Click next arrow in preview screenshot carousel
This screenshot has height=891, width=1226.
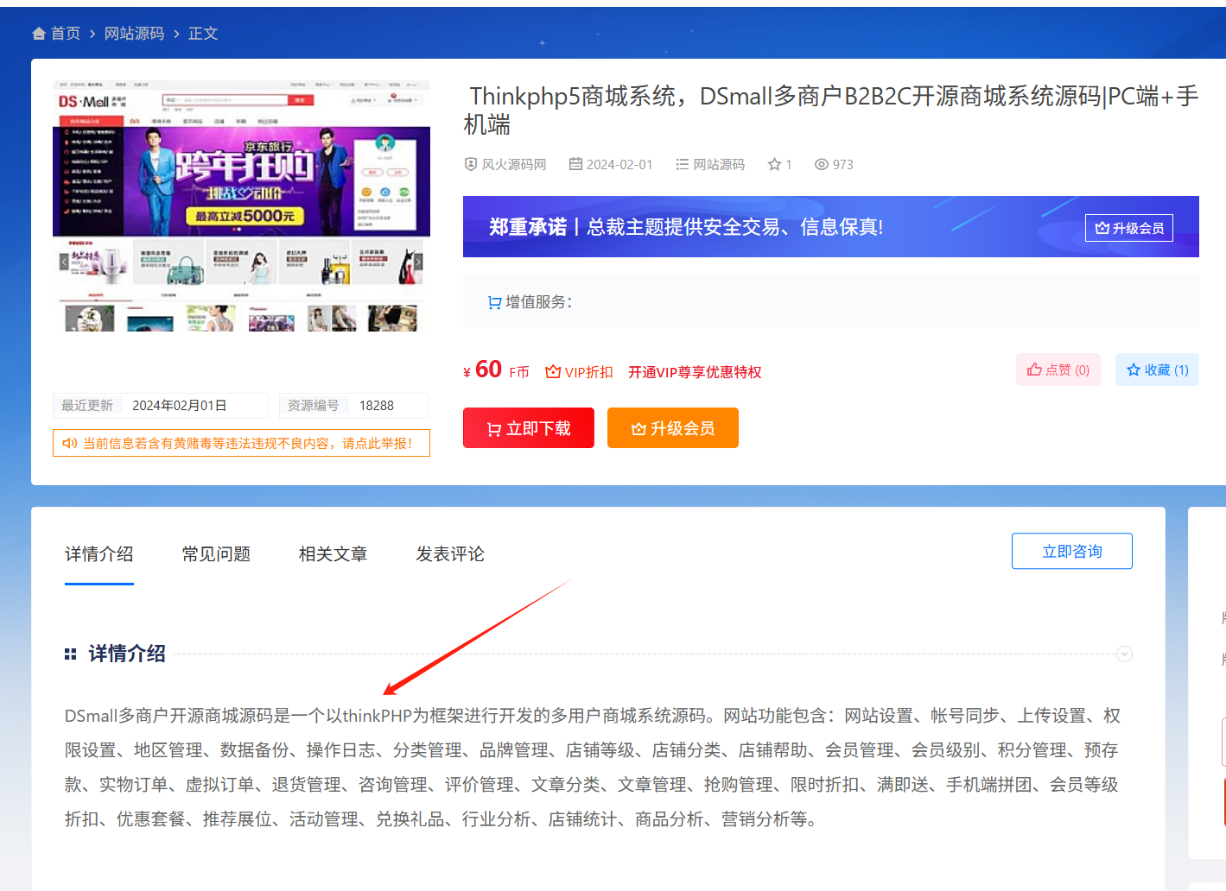(x=418, y=262)
